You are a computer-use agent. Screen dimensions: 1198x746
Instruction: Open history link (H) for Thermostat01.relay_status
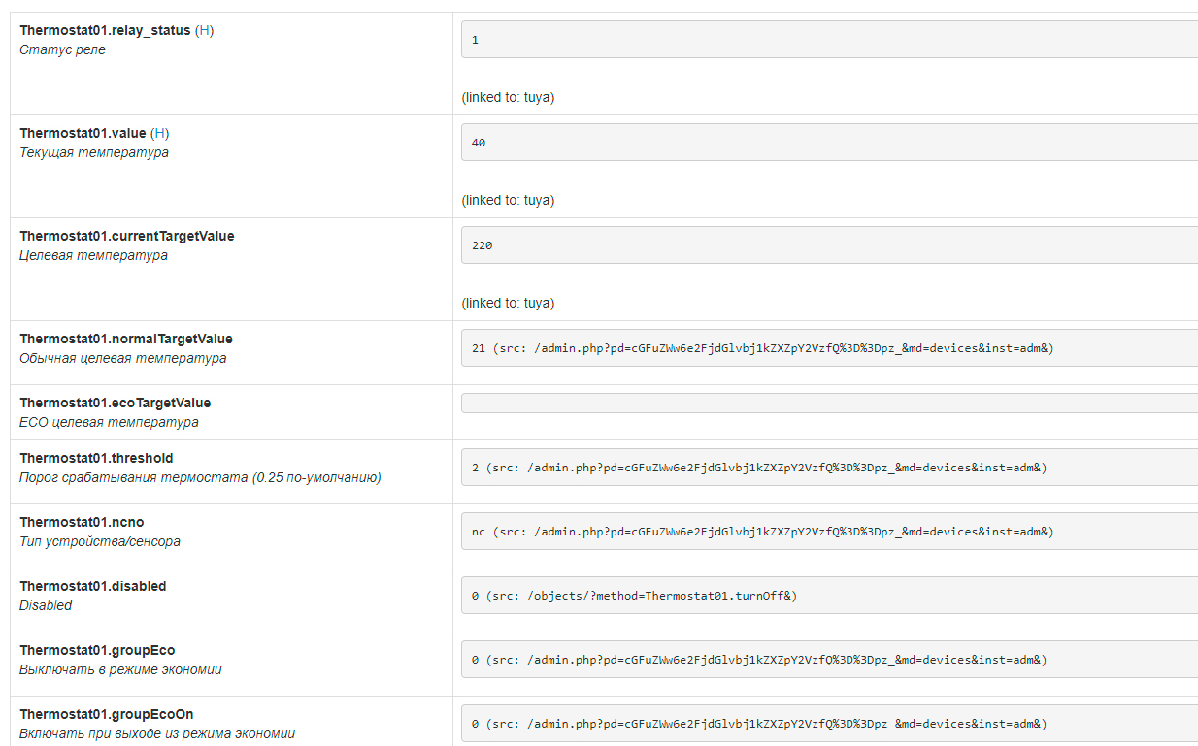(205, 31)
